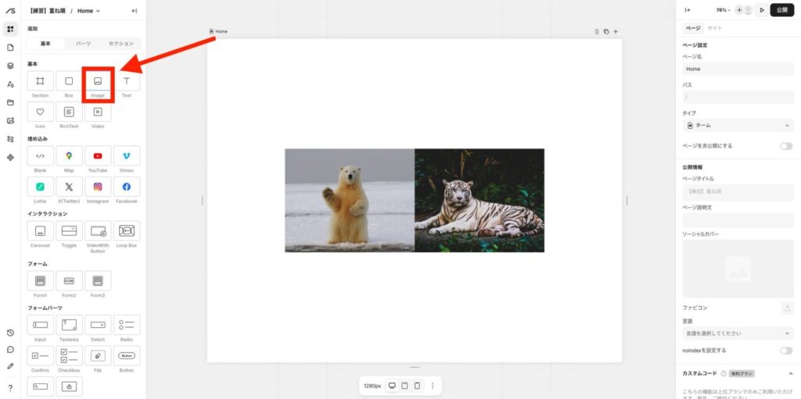
Task: Add a YouTube embed element
Action: pyautogui.click(x=98, y=156)
